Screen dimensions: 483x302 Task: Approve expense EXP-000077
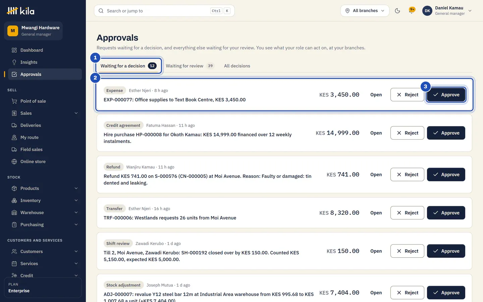click(x=446, y=95)
